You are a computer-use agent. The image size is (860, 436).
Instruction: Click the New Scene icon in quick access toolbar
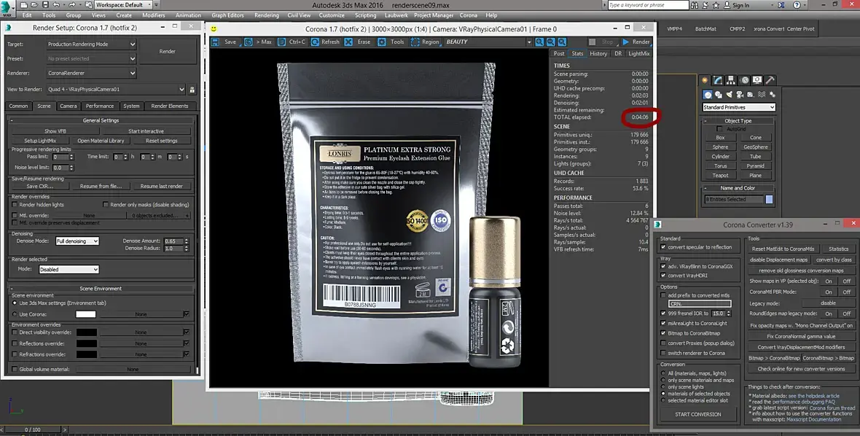pos(25,5)
